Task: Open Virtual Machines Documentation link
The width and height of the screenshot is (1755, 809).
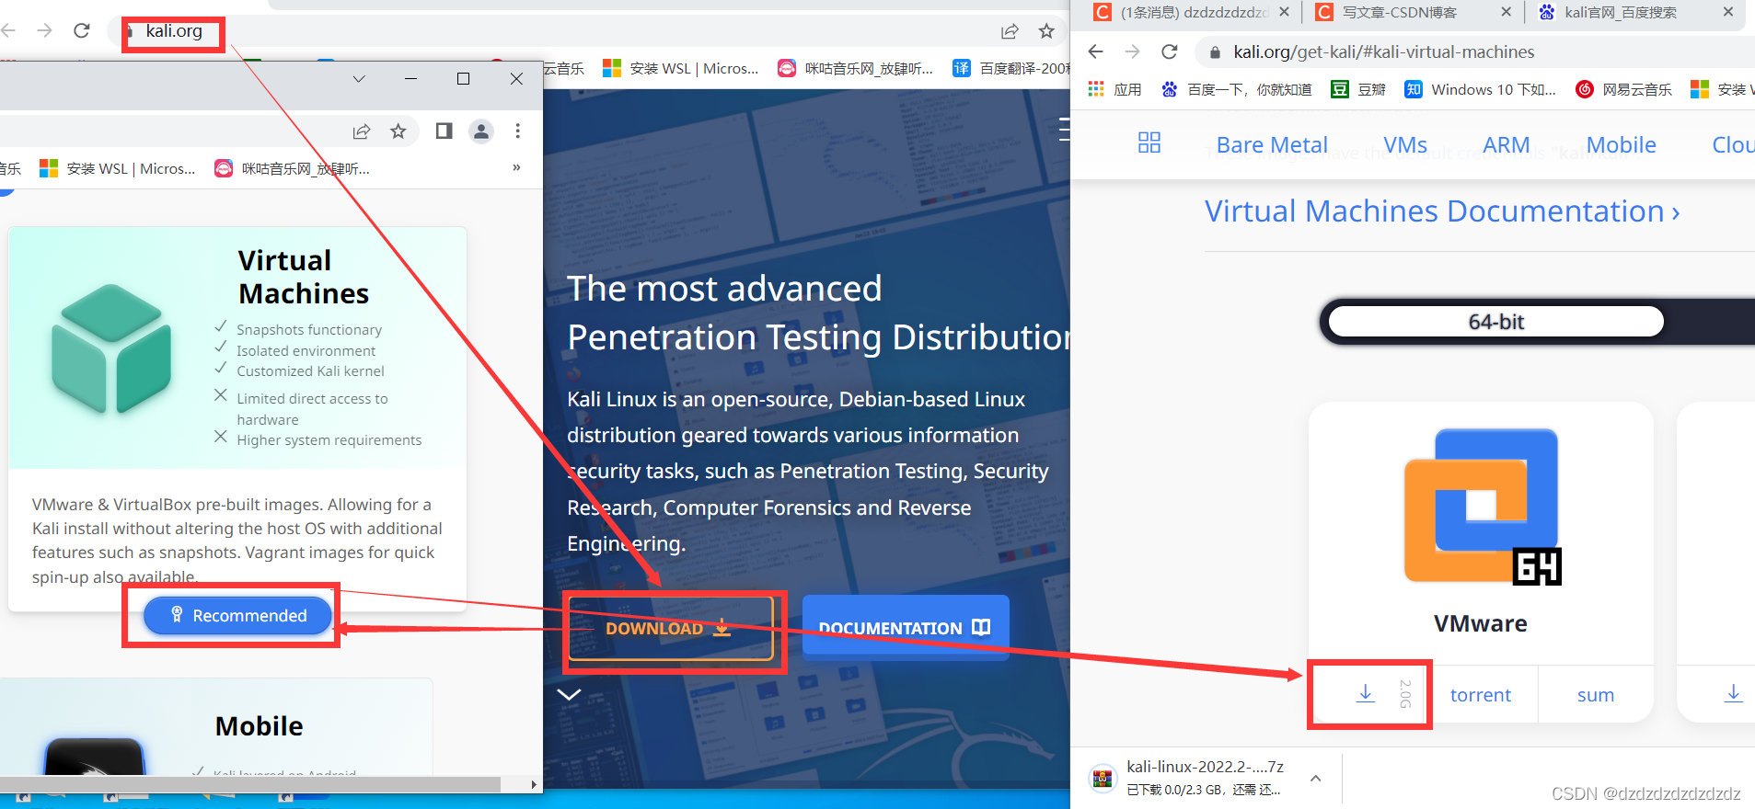Action: [x=1442, y=211]
